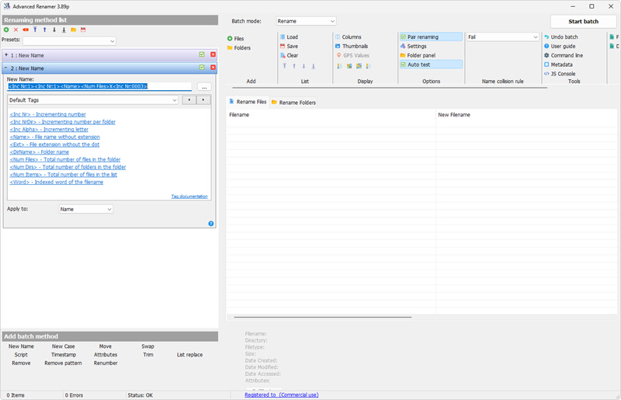Click Start batch button
Screen dimensions: 621x400
click(584, 22)
